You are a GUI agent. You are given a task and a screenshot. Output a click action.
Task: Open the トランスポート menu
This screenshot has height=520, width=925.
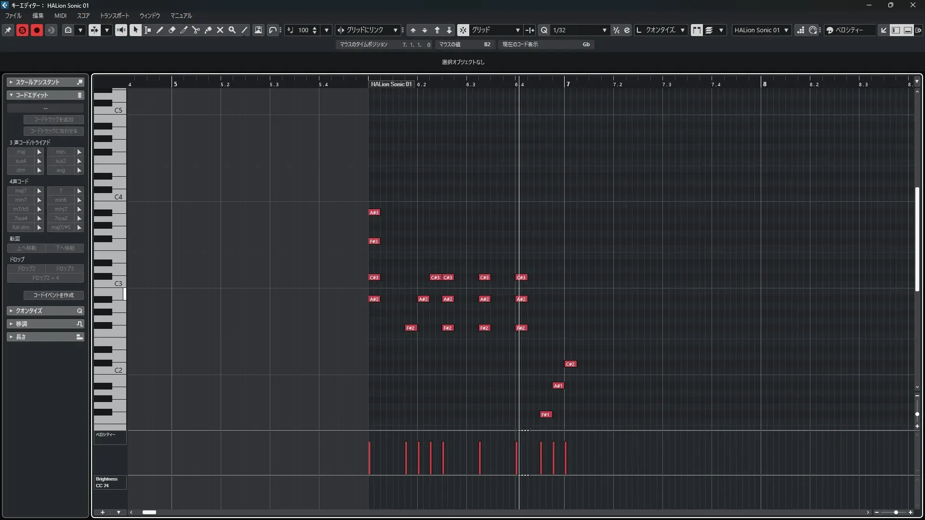114,15
